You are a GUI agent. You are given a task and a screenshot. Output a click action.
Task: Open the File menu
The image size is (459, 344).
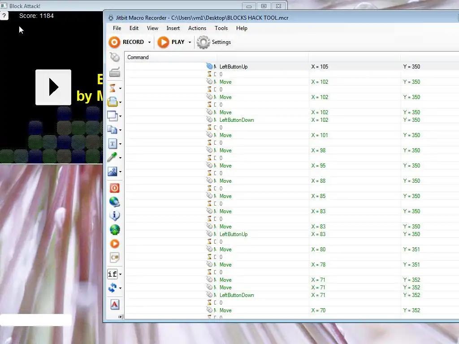point(117,28)
